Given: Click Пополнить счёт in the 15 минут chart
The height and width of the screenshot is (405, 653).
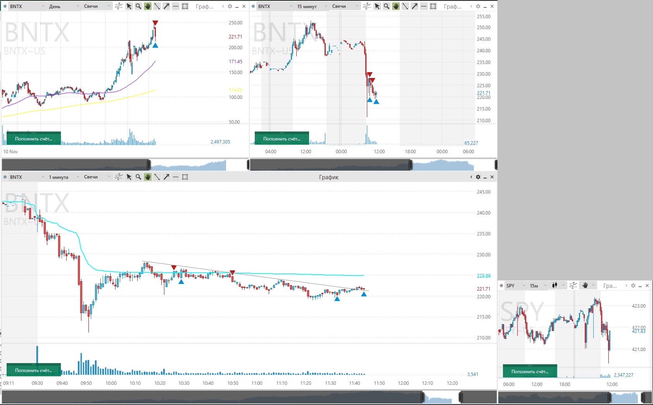Looking at the screenshot, I should pyautogui.click(x=282, y=138).
